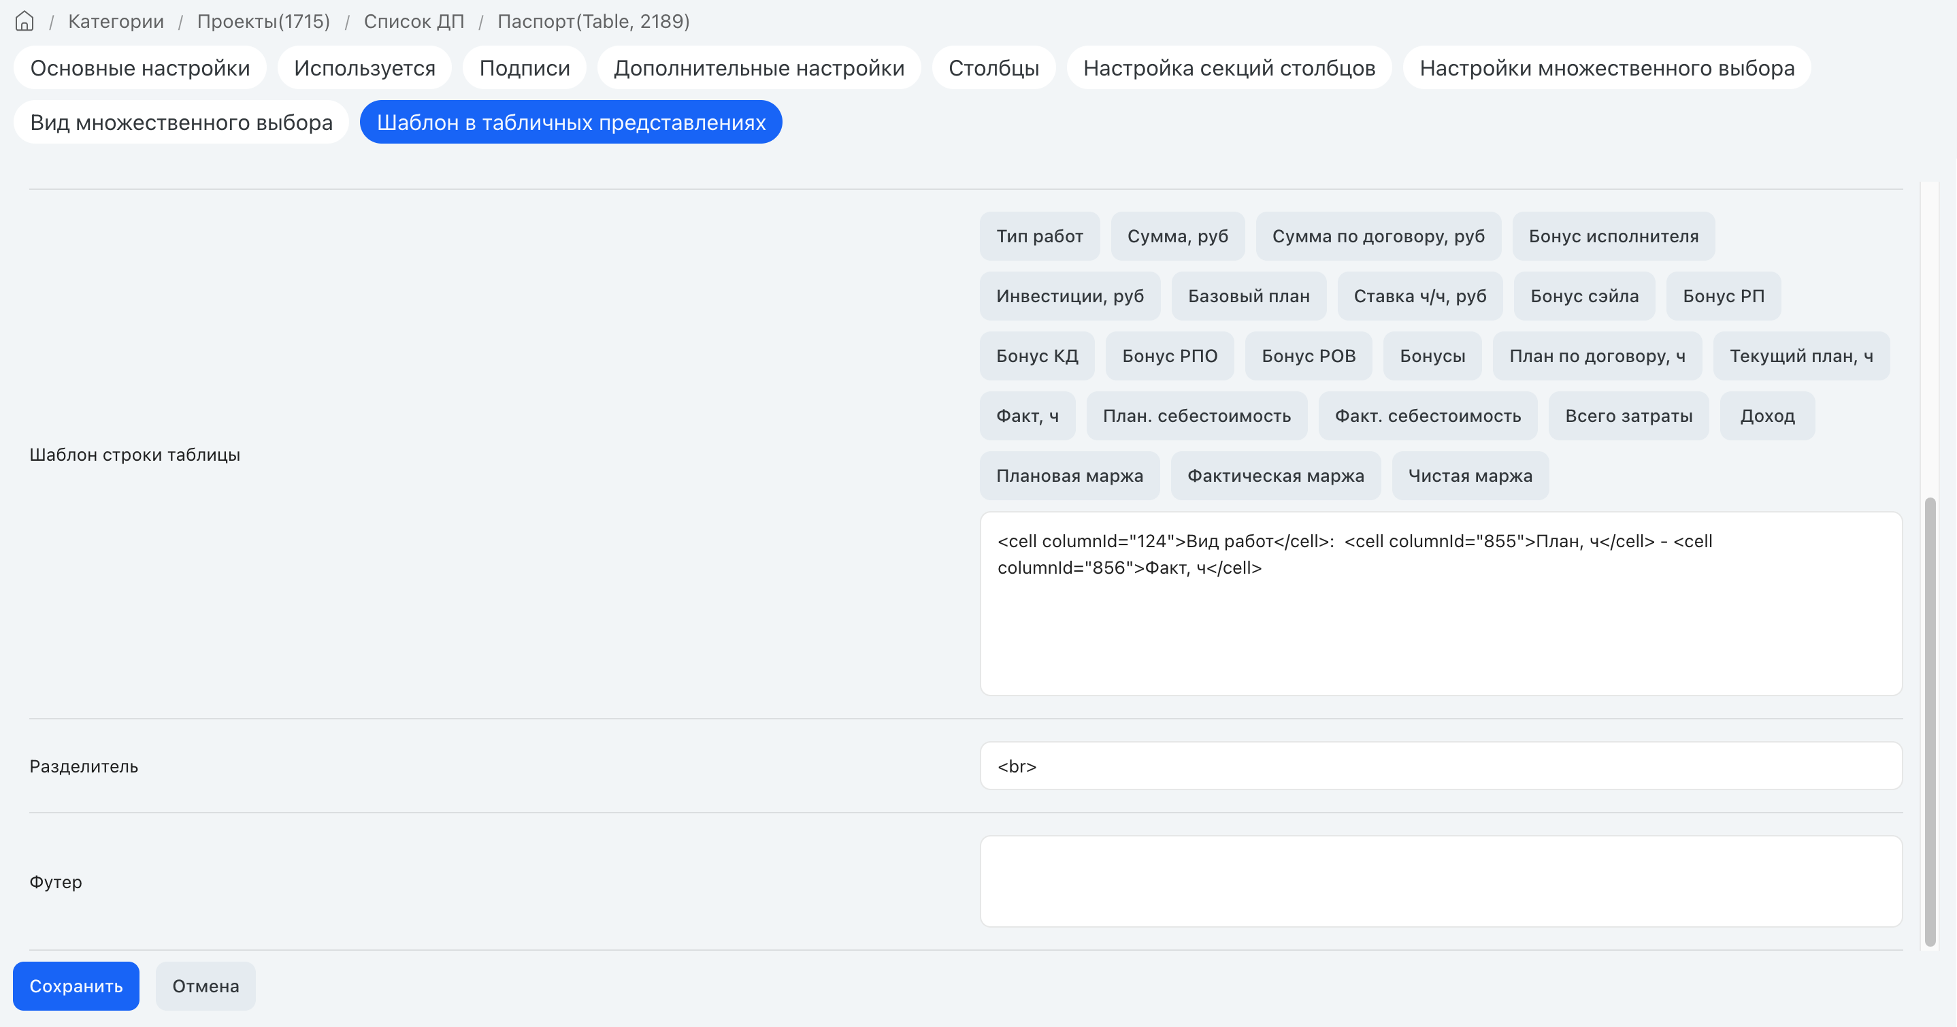1957x1027 pixels.
Task: Insert План по договору, ч chip
Action: click(x=1597, y=356)
